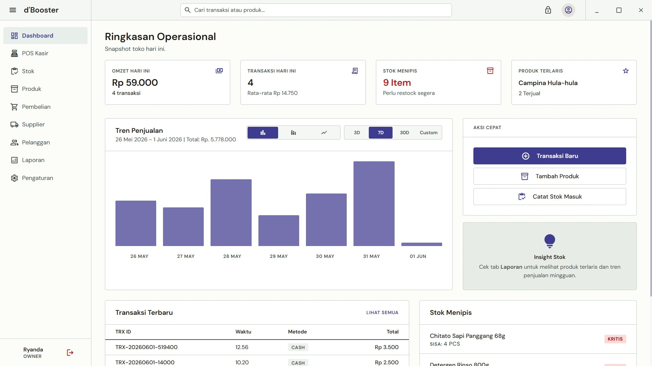Viewport: 652px width, 366px height.
Task: Open Pengaturan settings
Action: pyautogui.click(x=46, y=178)
